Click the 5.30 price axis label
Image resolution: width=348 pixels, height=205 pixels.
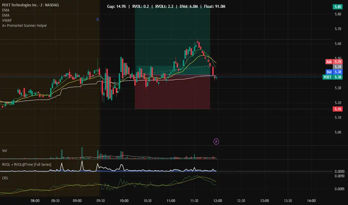pyautogui.click(x=338, y=88)
